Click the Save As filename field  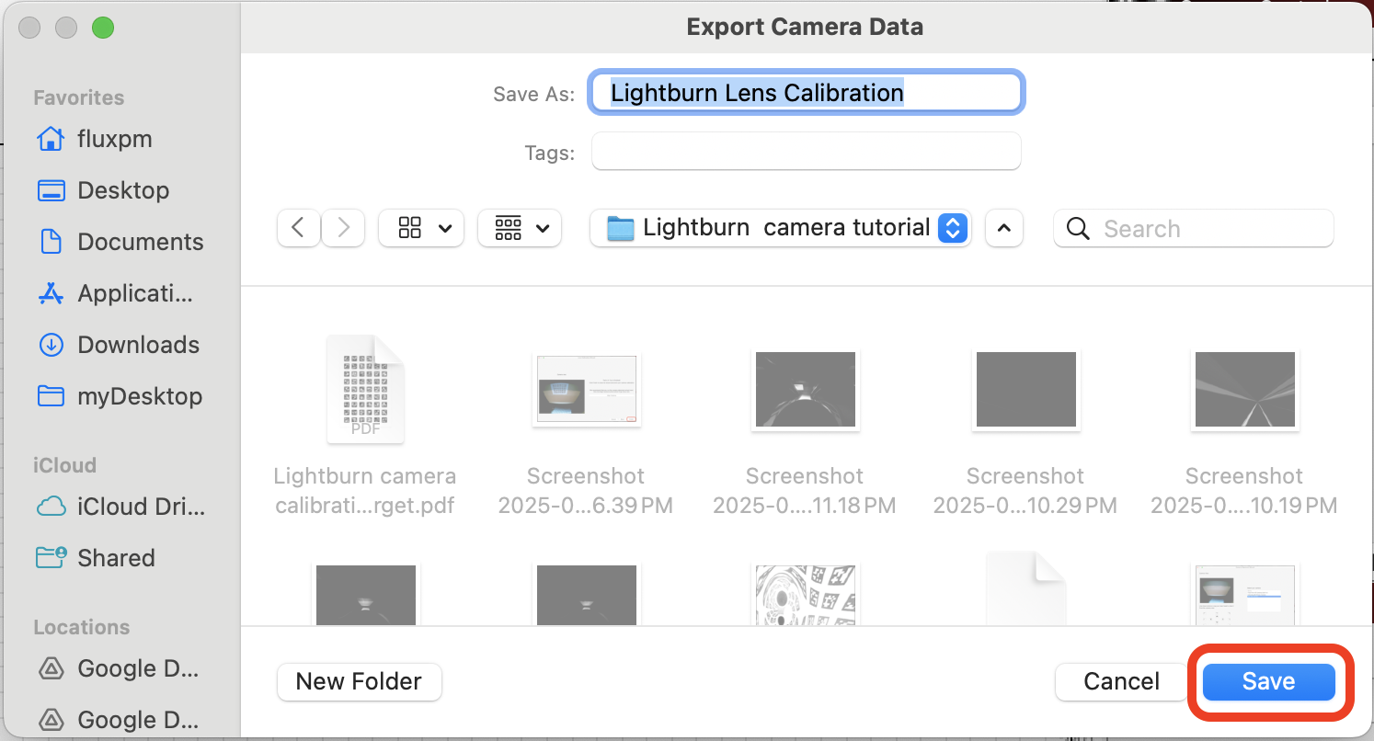point(806,93)
